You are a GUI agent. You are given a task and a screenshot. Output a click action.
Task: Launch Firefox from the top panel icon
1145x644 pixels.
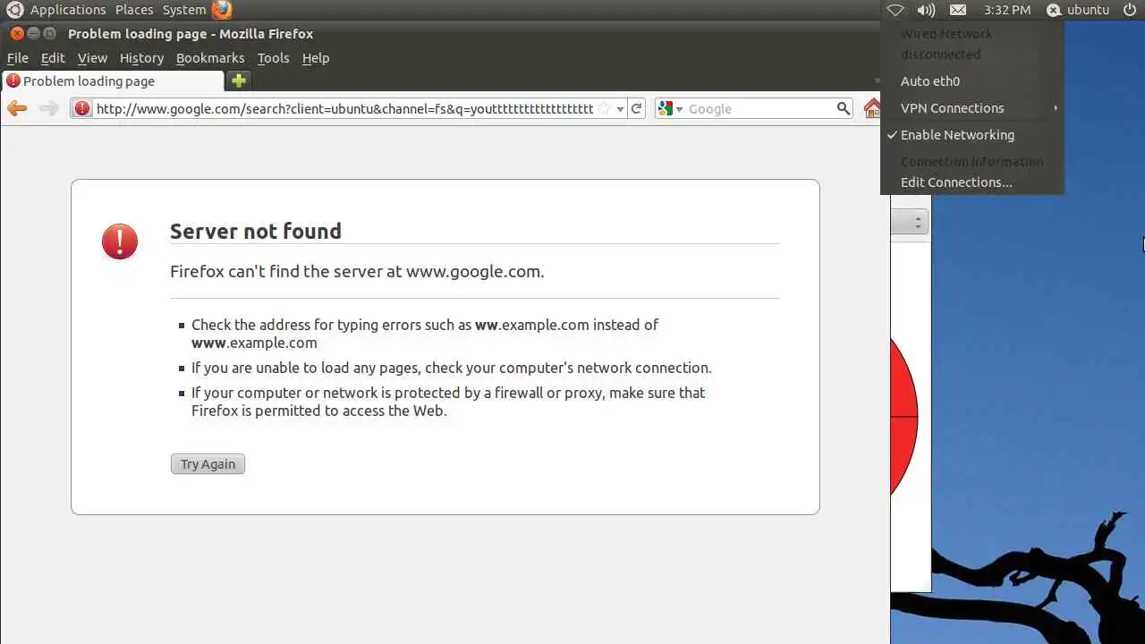tap(221, 10)
